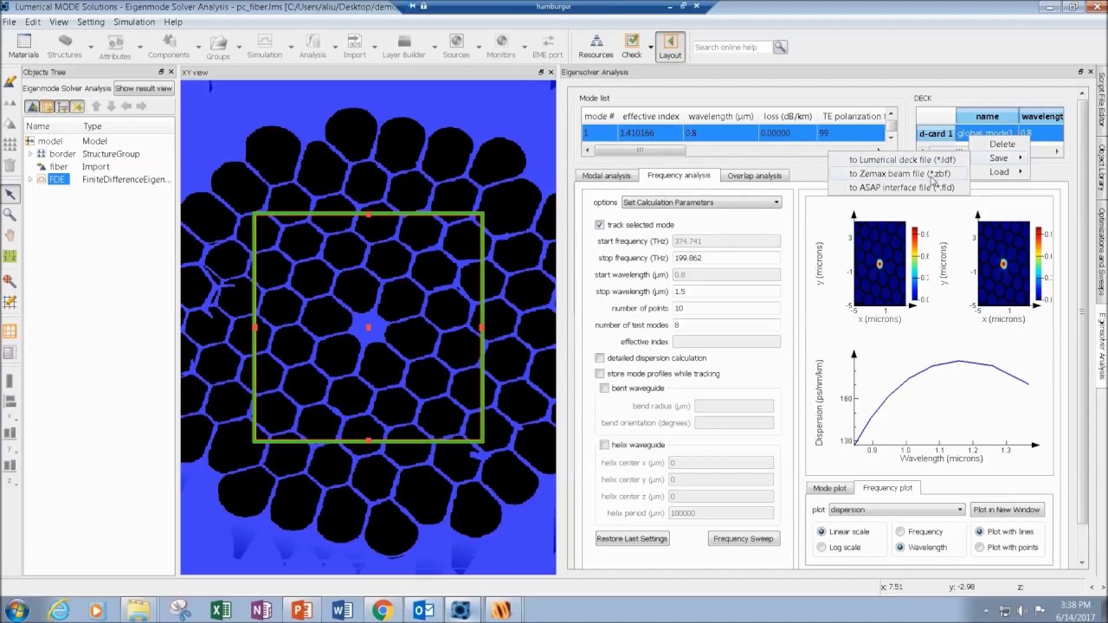1108x623 pixels.
Task: Click the Simulation toolbar icon
Action: pyautogui.click(x=265, y=46)
